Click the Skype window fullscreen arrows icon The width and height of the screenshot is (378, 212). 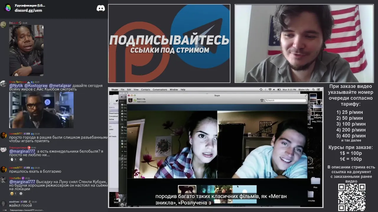tap(305, 95)
